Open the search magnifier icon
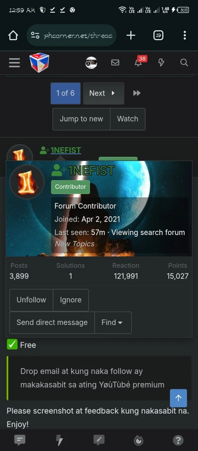Screen dimensions: 198x451 point(184,63)
